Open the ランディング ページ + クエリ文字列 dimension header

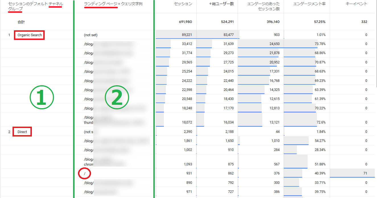pos(113,4)
